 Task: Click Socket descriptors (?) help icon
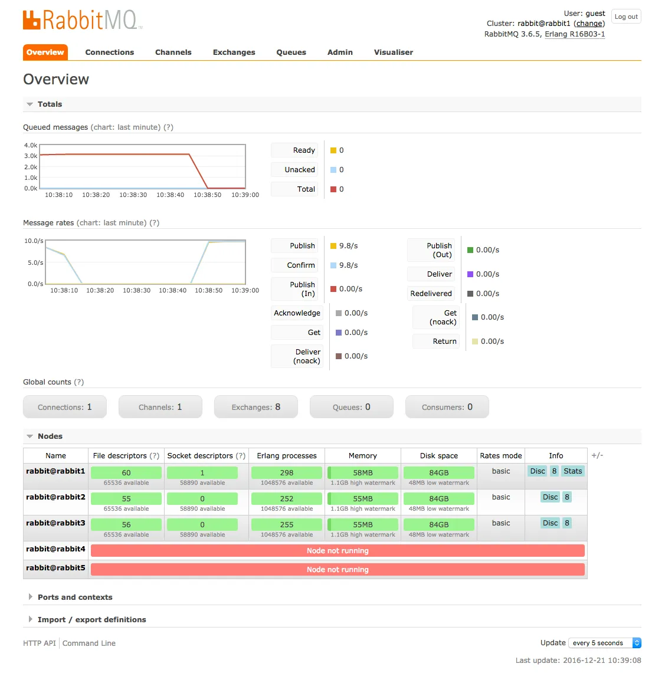[x=240, y=456]
